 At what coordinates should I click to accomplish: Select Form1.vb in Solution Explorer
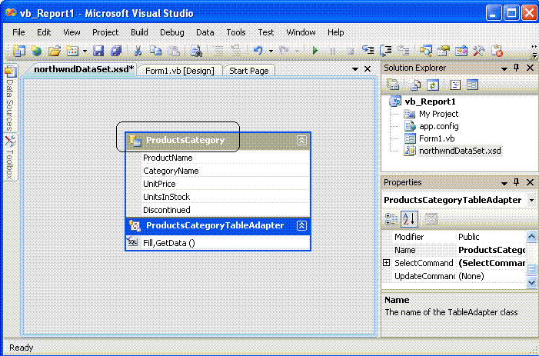(x=437, y=138)
